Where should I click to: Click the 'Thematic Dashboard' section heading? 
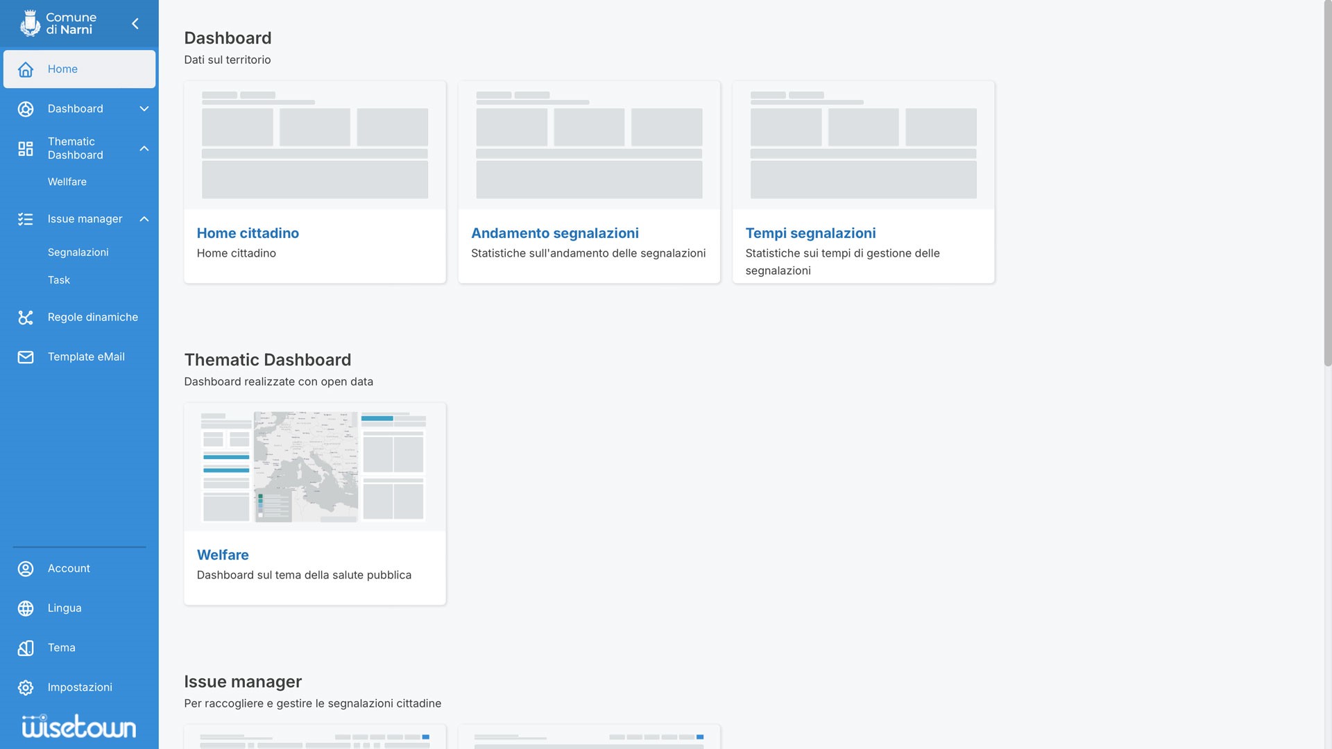click(x=268, y=360)
